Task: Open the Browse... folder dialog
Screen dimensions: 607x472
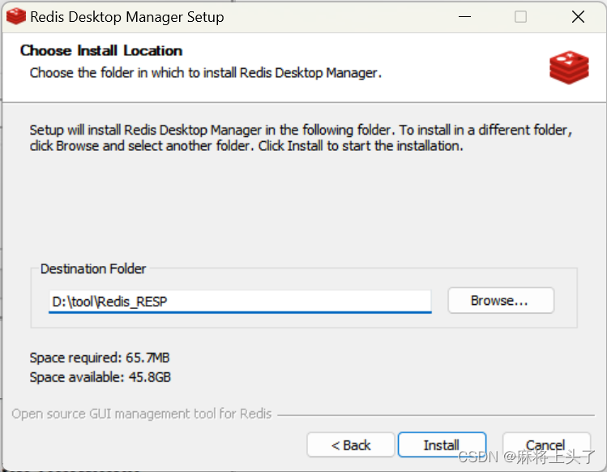Action: 501,300
